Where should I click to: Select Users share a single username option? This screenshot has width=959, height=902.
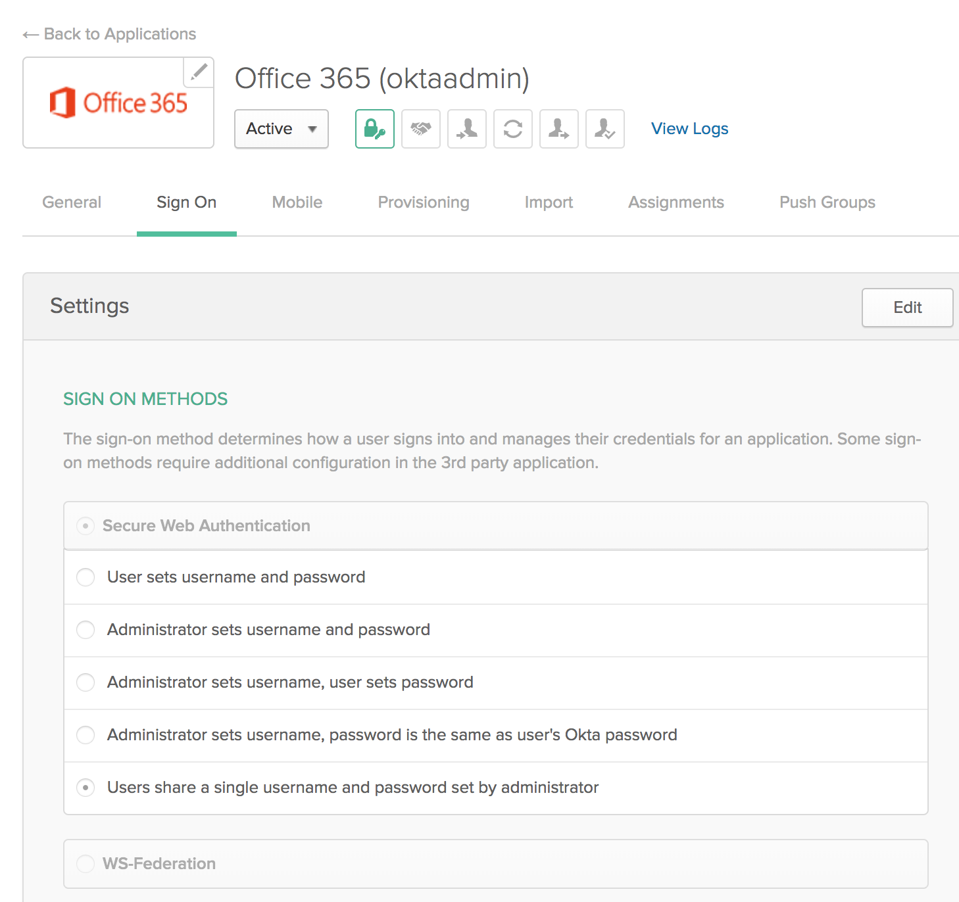click(x=86, y=788)
